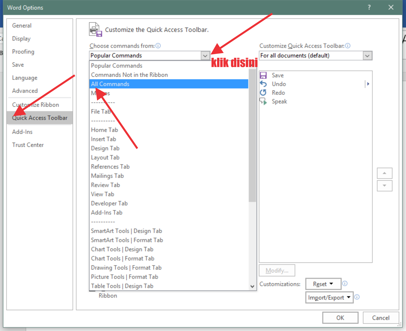The height and width of the screenshot is (331, 406).
Task: Select View Tab in the list
Action: click(x=169, y=194)
